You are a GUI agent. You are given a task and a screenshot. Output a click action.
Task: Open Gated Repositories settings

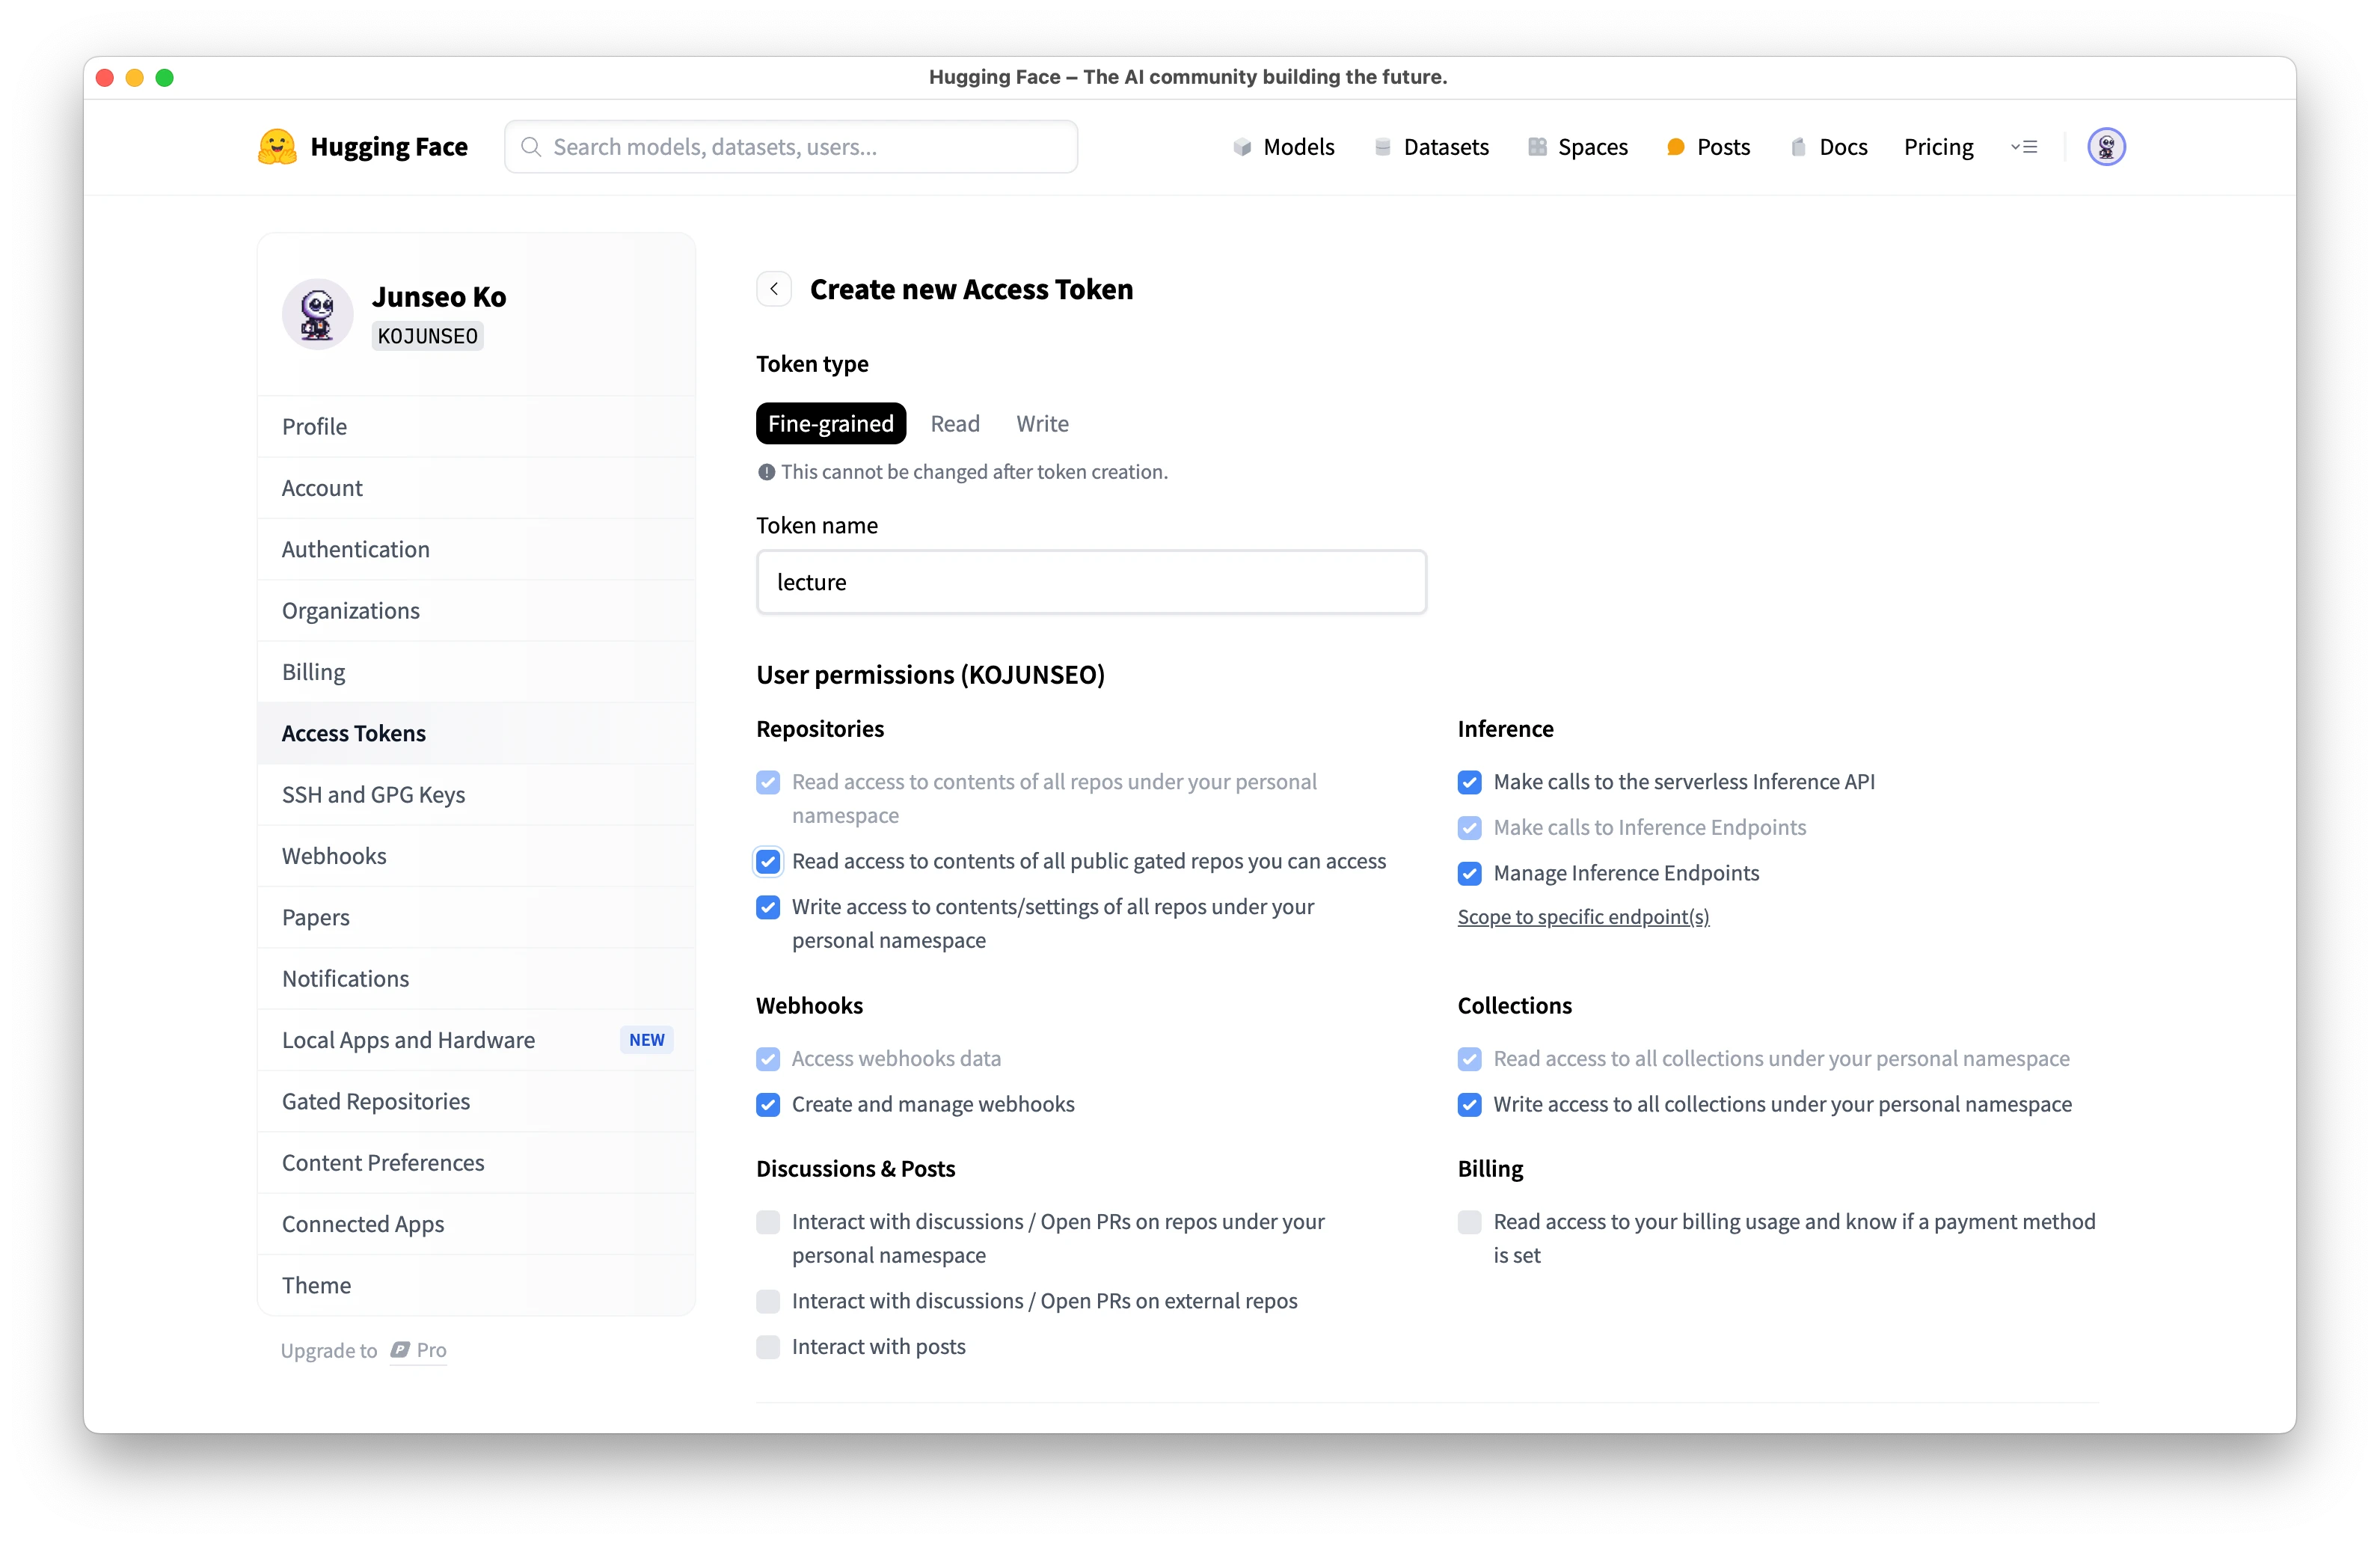tap(476, 1102)
